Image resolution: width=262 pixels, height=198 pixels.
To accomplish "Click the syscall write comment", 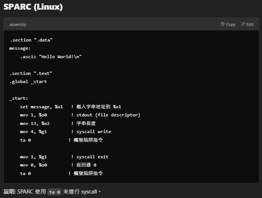I will 94,132.
